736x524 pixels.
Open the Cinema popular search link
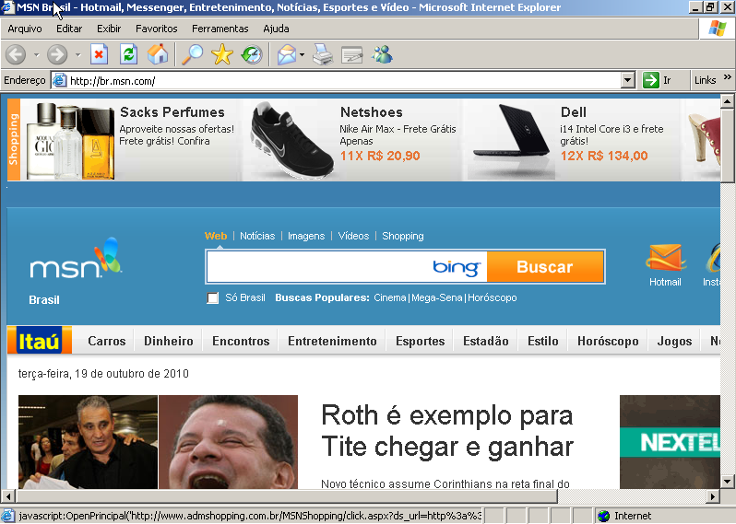coord(389,297)
